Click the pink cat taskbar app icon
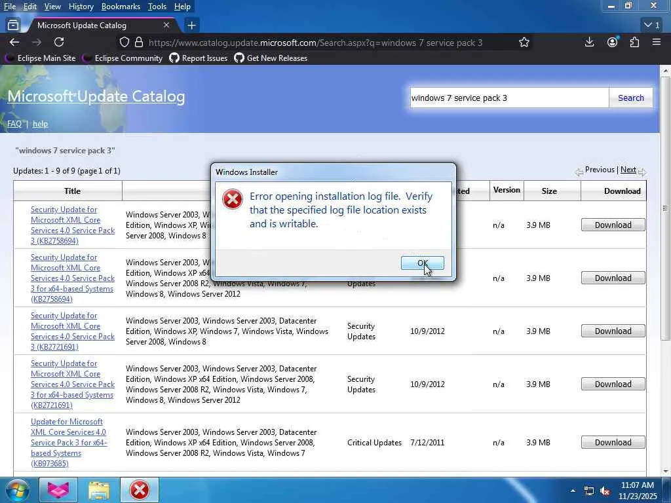This screenshot has width=671, height=503. click(x=58, y=490)
